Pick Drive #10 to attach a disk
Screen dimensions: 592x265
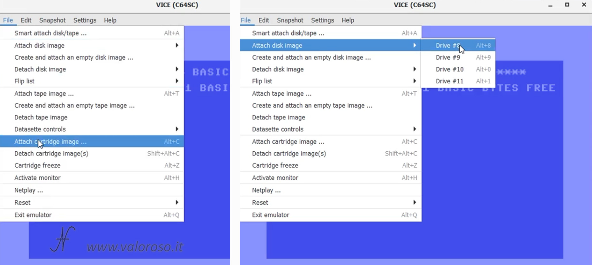click(x=449, y=69)
